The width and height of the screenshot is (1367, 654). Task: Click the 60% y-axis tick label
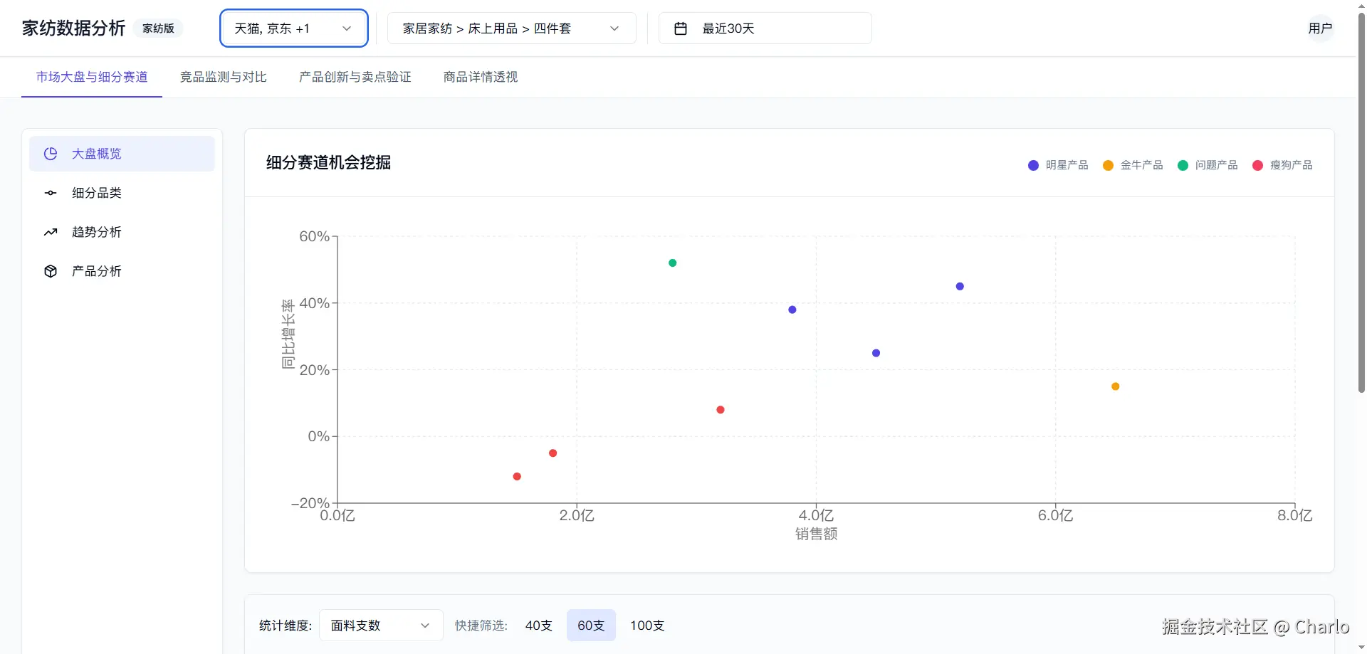[x=314, y=236]
